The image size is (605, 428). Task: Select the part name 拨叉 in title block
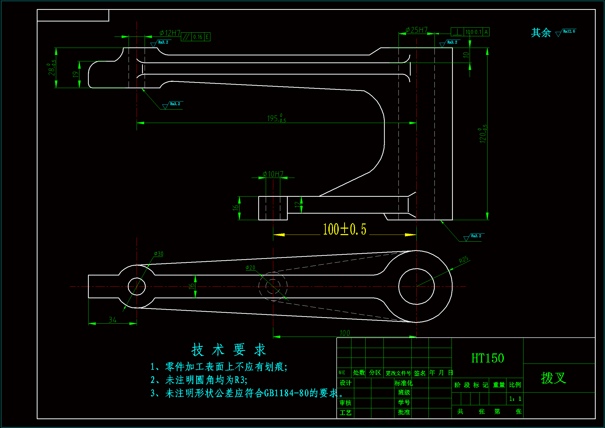click(x=553, y=378)
